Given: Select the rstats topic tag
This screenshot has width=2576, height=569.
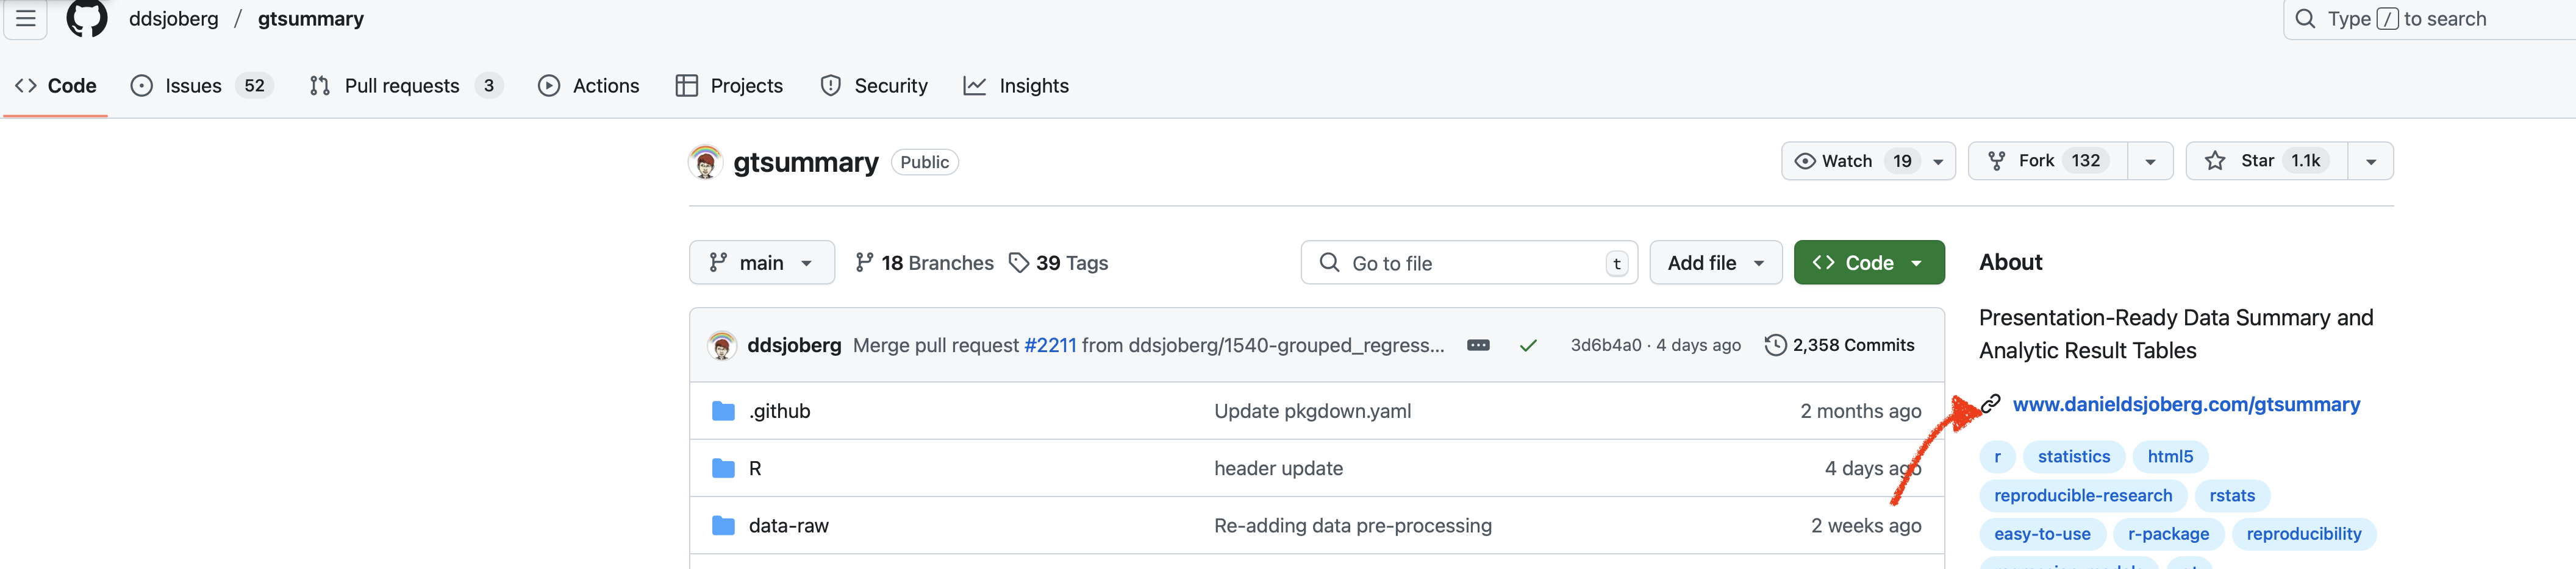Looking at the screenshot, I should 2232,496.
